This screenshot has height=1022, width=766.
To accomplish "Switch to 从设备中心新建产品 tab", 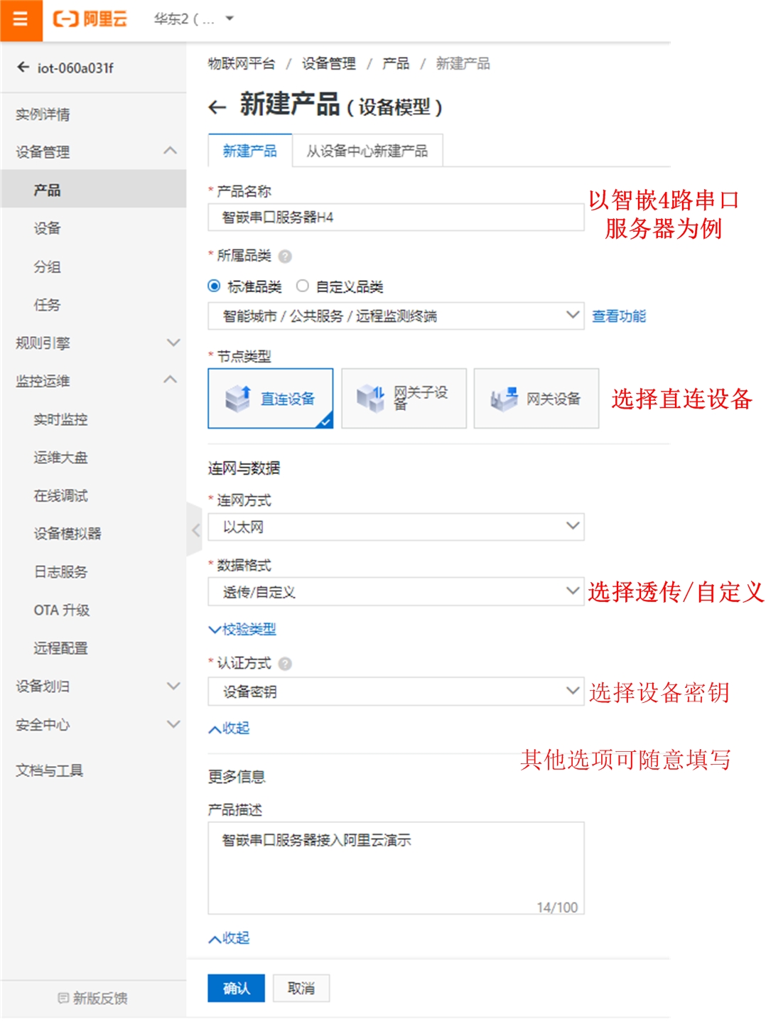I will coord(367,151).
